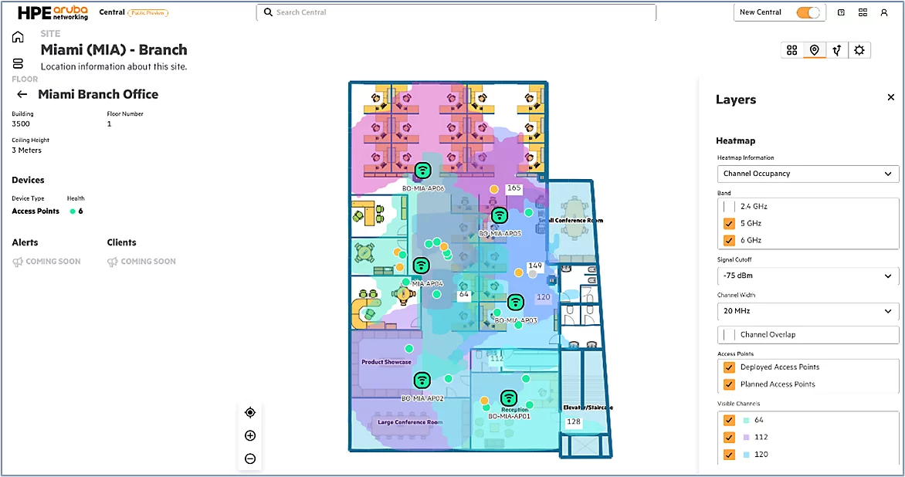Image resolution: width=905 pixels, height=477 pixels.
Task: Click the Small Conference Room label
Action: coord(571,220)
